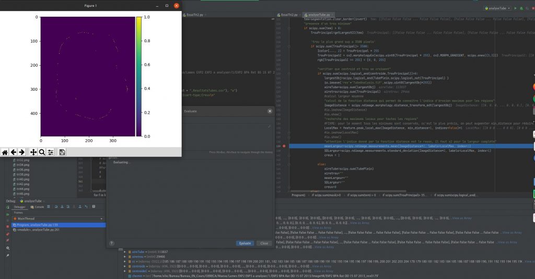535x279 pixels.
Task: Stop debugging with the red square icon
Action: click(7, 226)
